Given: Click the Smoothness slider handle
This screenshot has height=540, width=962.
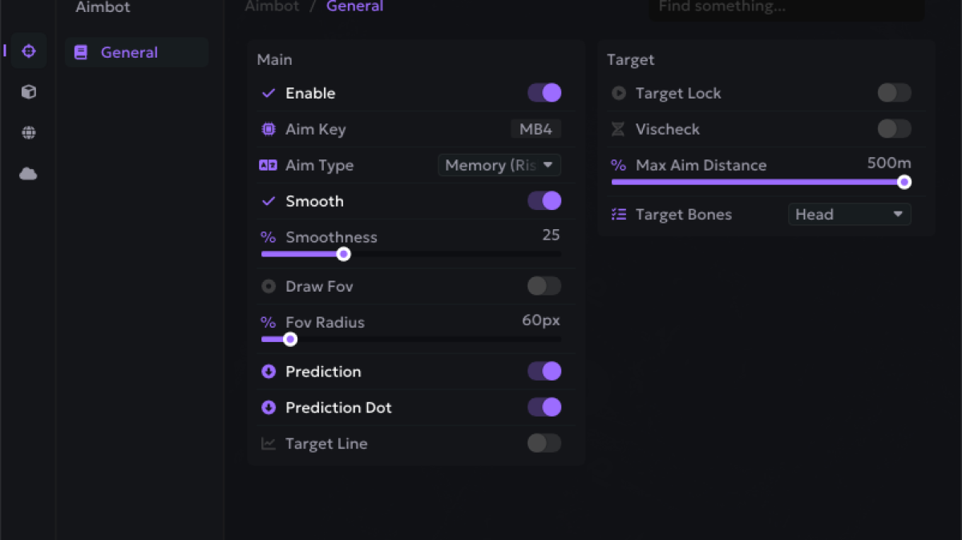Looking at the screenshot, I should (x=343, y=254).
